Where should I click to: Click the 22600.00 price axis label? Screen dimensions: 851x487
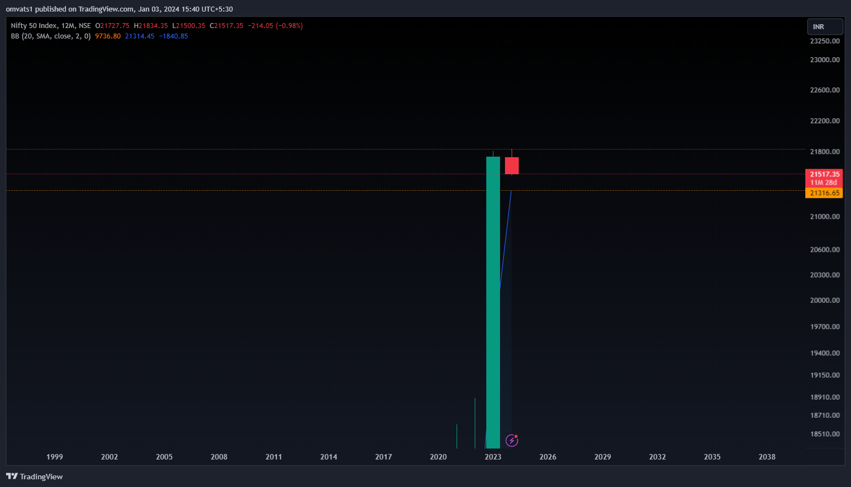coord(825,90)
